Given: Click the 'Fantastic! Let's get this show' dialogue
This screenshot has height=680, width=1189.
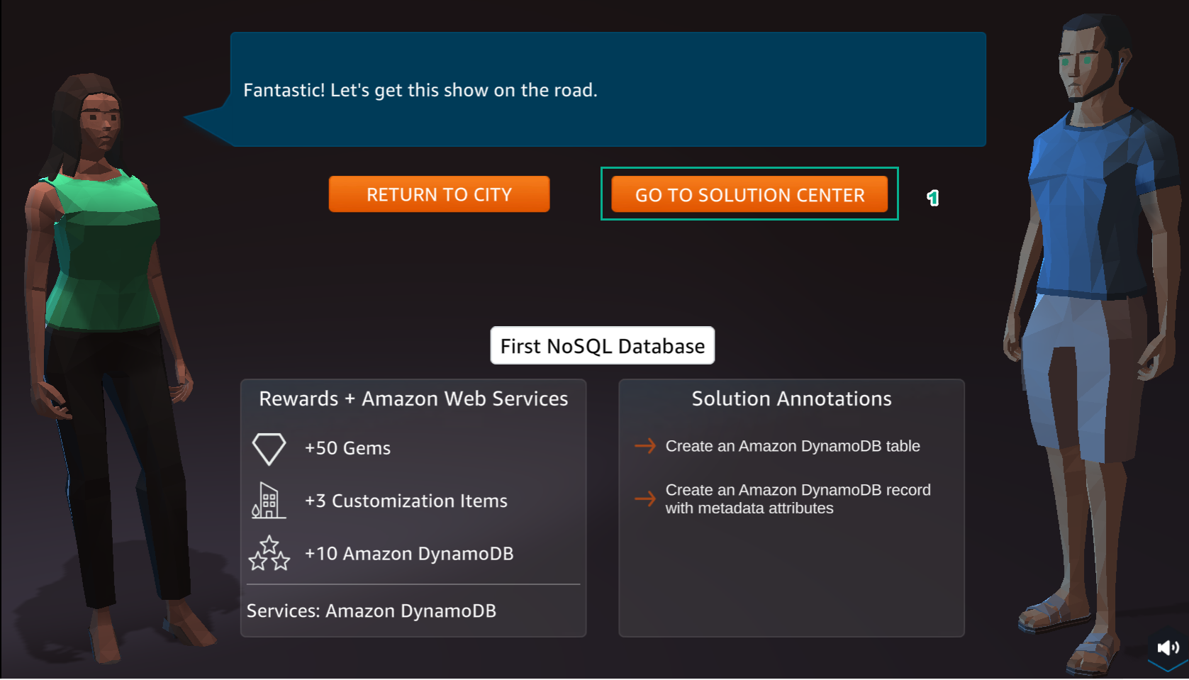Looking at the screenshot, I should (420, 90).
